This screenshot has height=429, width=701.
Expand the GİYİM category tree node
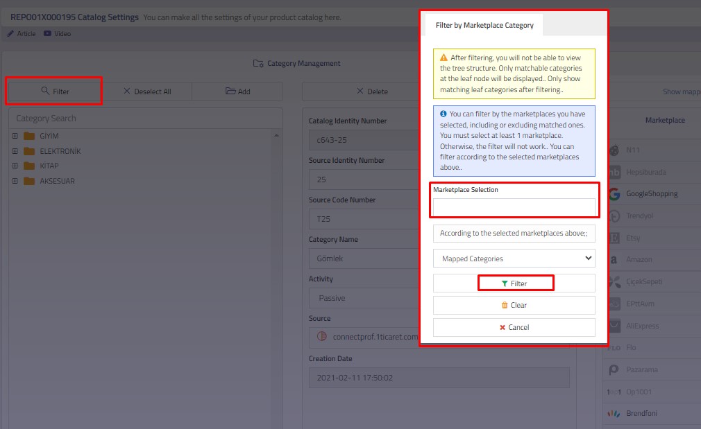tap(15, 136)
